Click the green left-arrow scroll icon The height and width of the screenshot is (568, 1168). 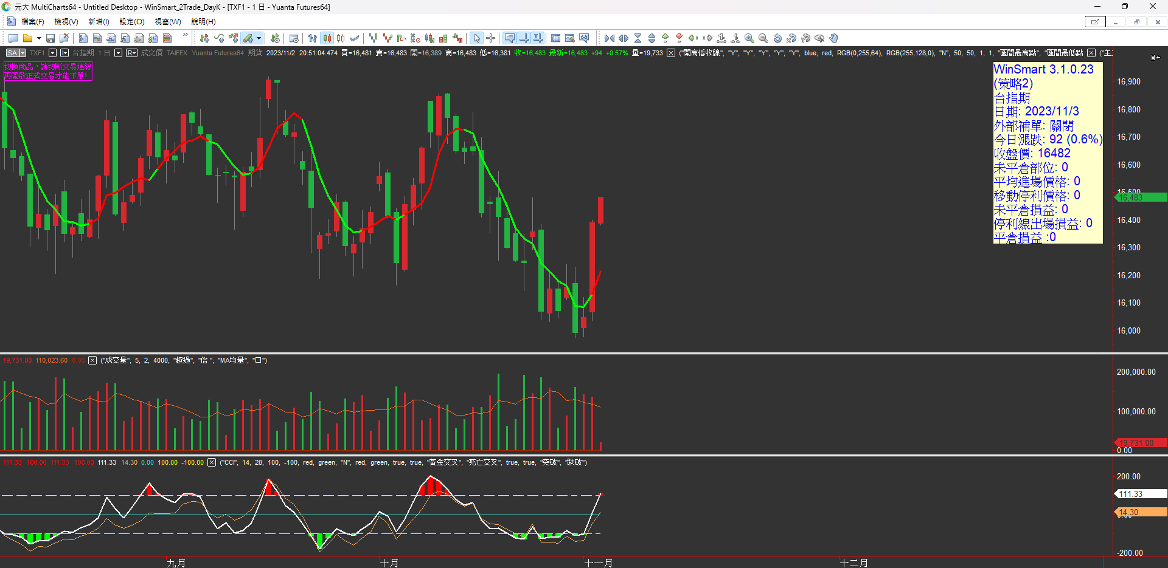tap(693, 38)
